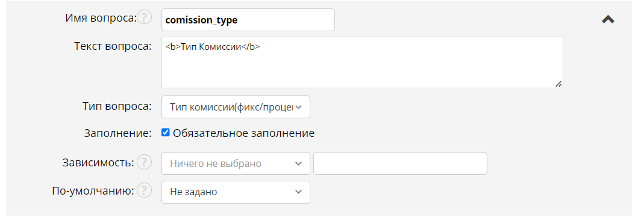Click the help icon beside Имя вопроса
638x221 pixels.
click(144, 18)
